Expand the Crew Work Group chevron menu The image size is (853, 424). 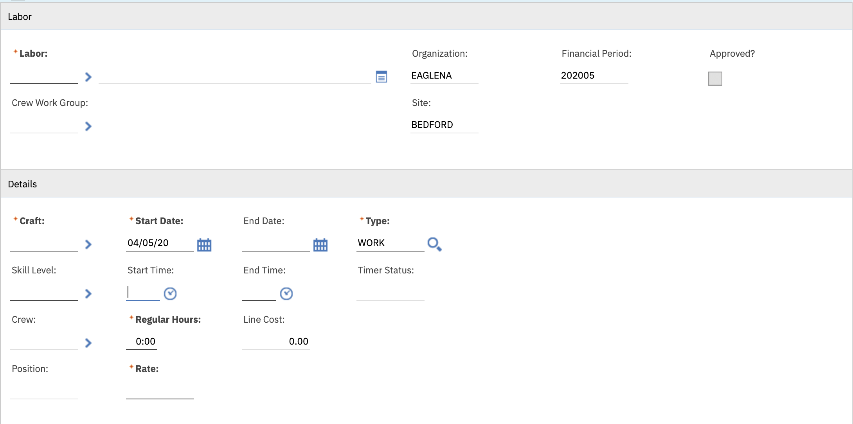tap(88, 126)
